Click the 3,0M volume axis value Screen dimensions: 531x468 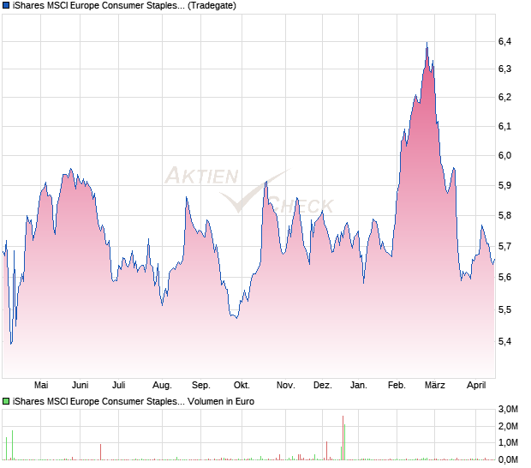pos(508,409)
